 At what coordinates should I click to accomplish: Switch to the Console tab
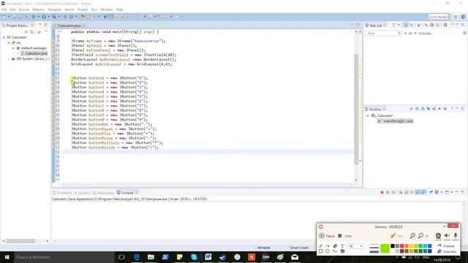[x=127, y=193]
